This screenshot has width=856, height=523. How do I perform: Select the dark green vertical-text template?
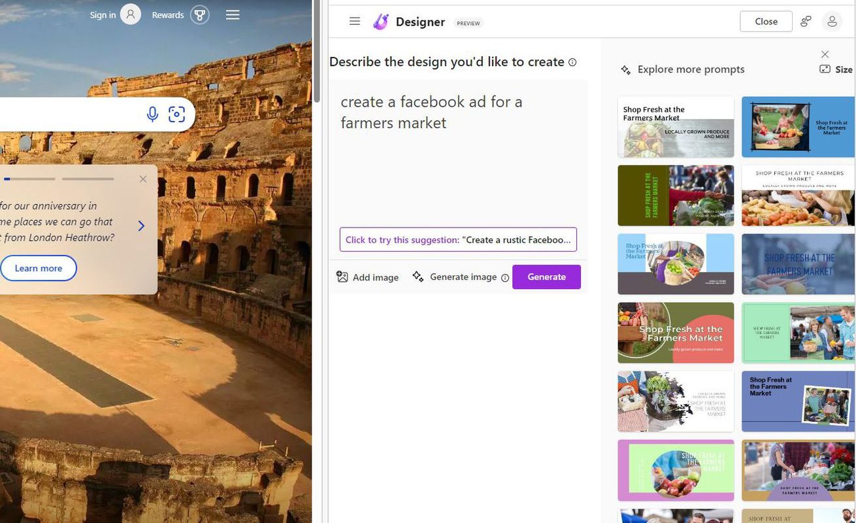pyautogui.click(x=676, y=195)
